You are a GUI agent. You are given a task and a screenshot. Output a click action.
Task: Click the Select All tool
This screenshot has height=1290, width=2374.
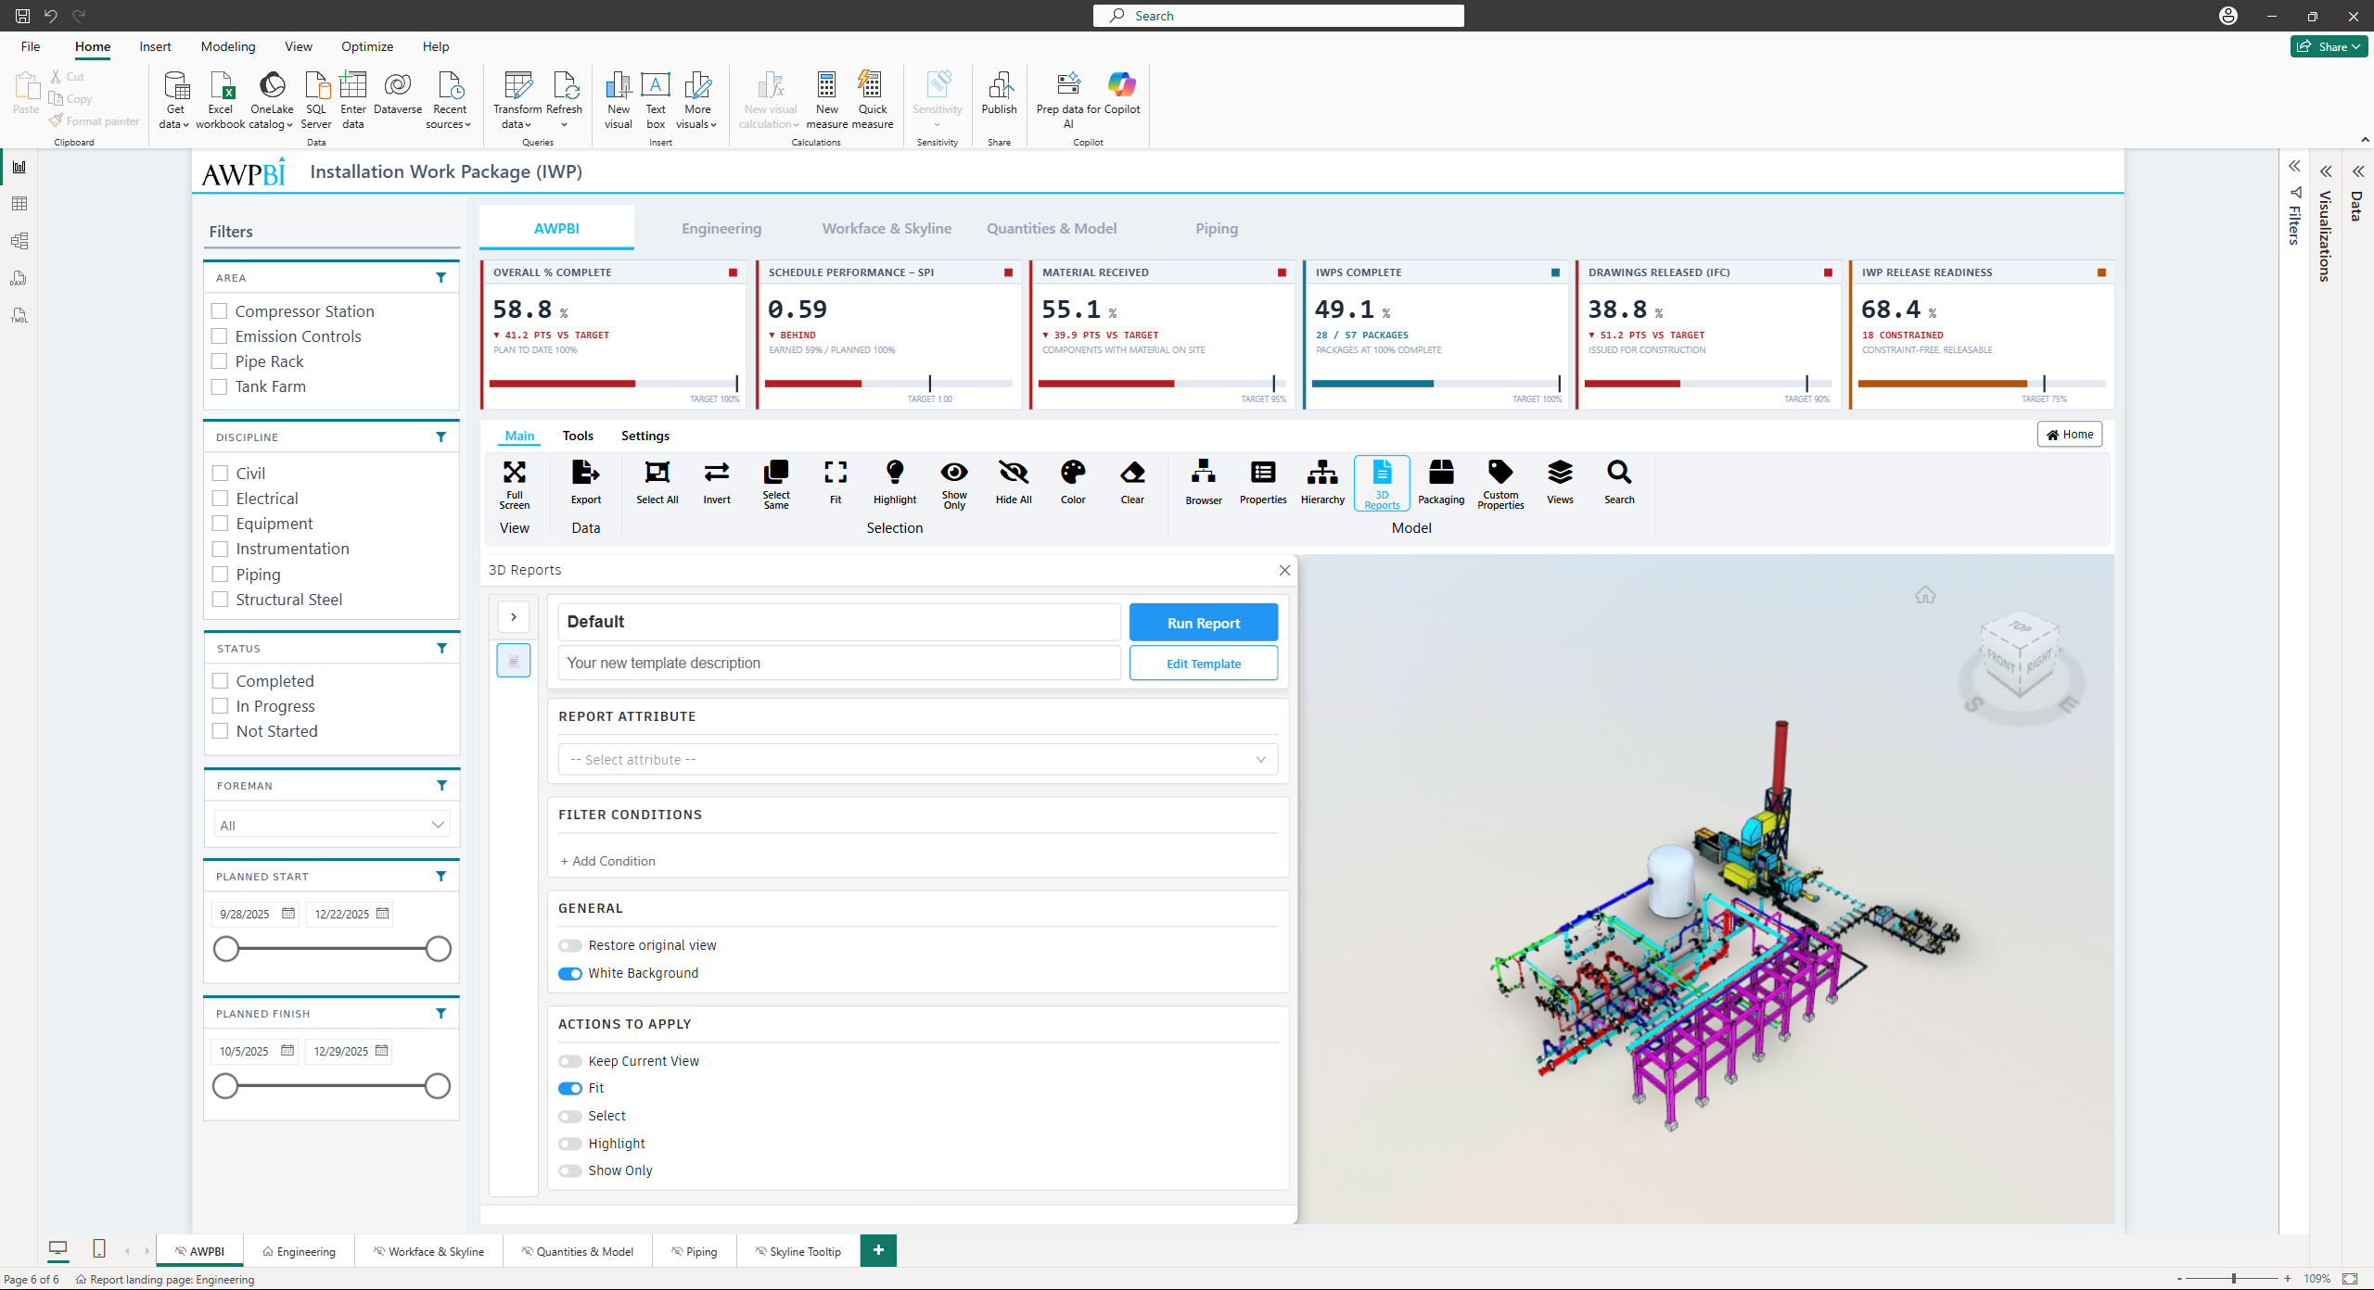pyautogui.click(x=657, y=484)
